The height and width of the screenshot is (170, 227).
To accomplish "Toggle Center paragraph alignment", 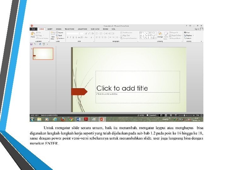I will pos(100,37).
